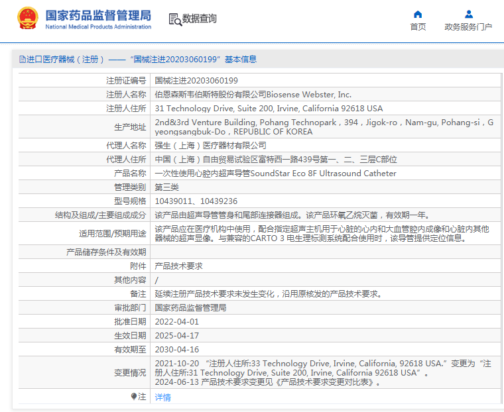
Task: Select management class 第三类 value
Action: [x=167, y=187]
